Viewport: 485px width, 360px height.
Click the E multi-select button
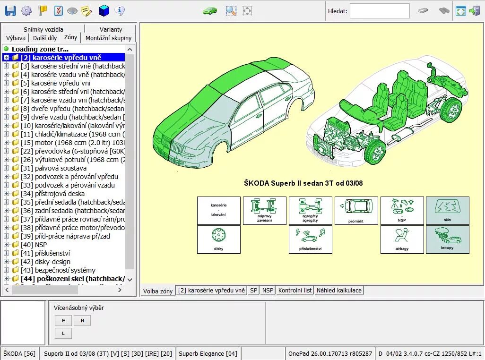coord(63,320)
